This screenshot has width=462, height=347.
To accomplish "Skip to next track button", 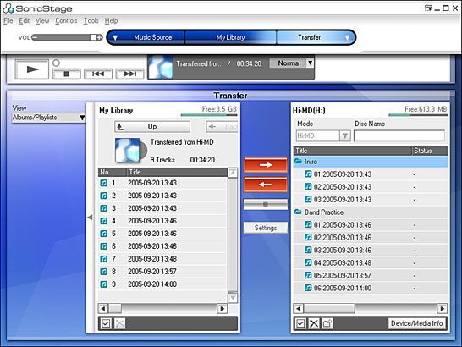I will [130, 74].
